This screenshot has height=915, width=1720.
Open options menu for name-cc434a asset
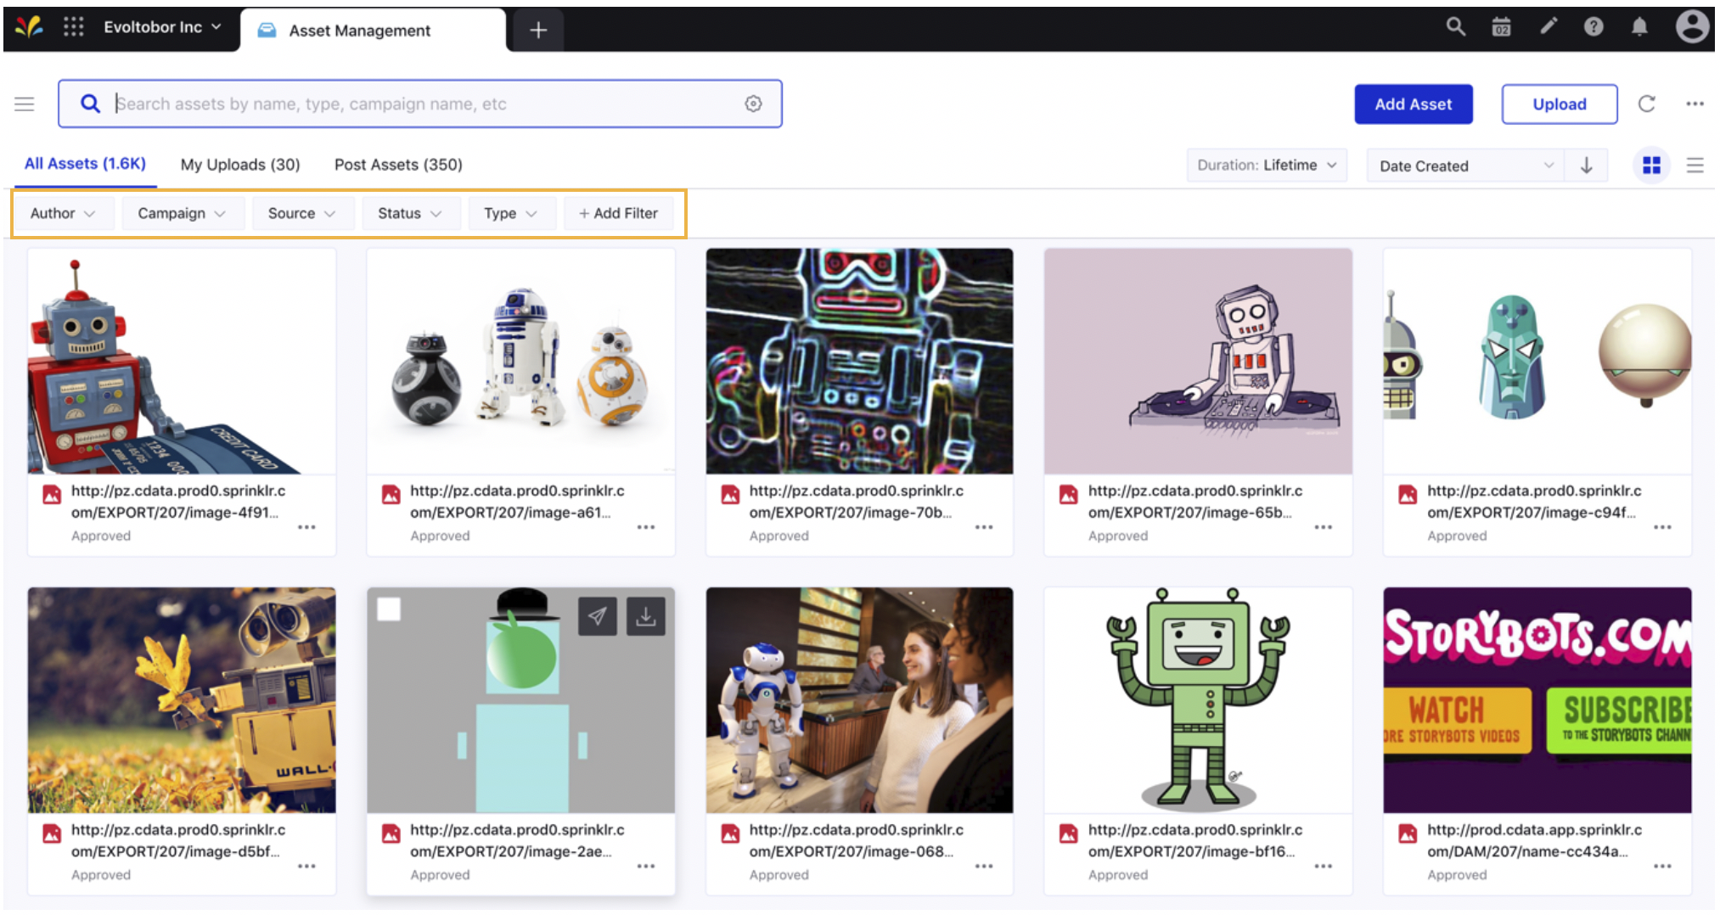pyautogui.click(x=1662, y=866)
